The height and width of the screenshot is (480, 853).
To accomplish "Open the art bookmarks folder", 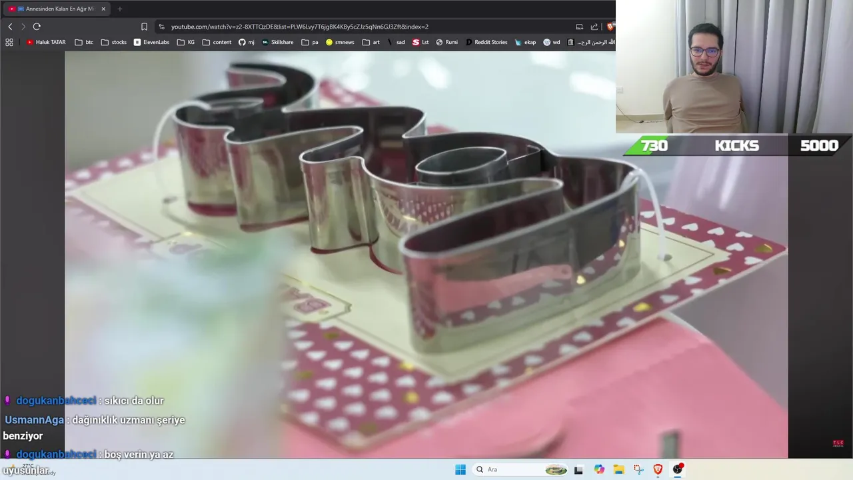I will 371,42.
